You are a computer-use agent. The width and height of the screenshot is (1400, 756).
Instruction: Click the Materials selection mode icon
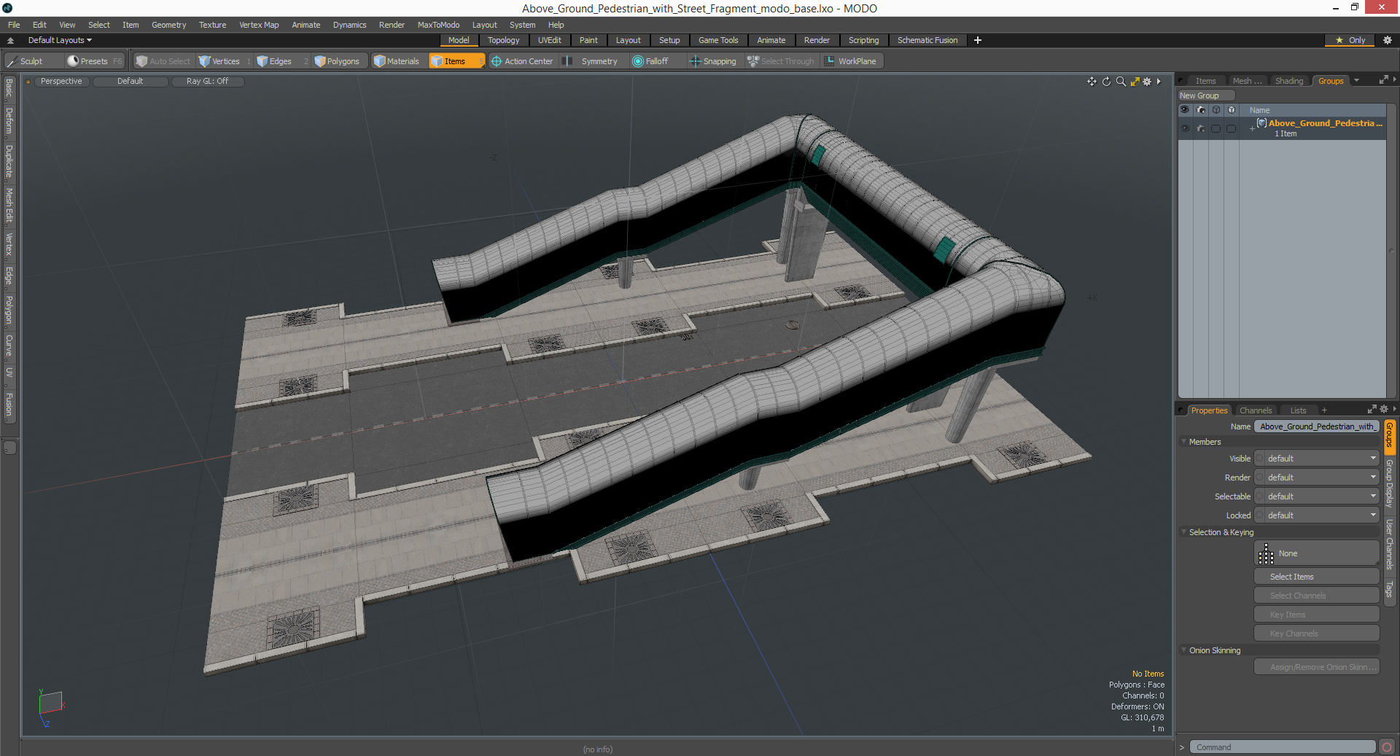pos(379,61)
